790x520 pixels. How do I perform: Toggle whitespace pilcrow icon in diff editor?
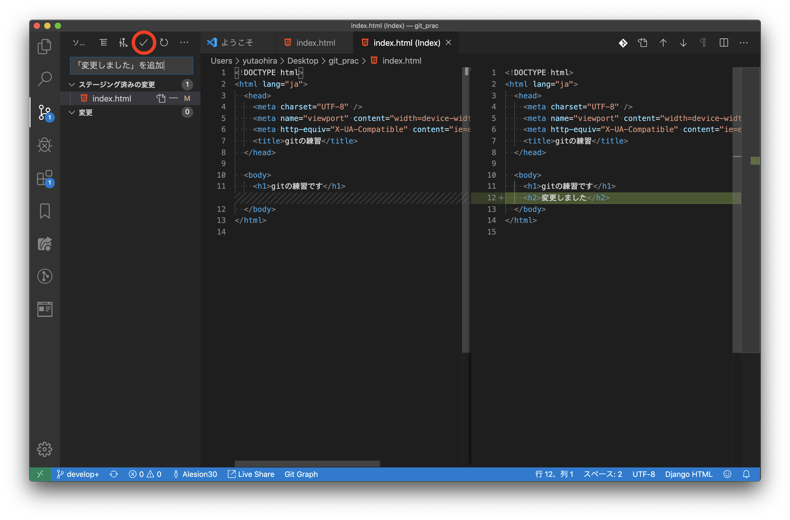tap(703, 43)
